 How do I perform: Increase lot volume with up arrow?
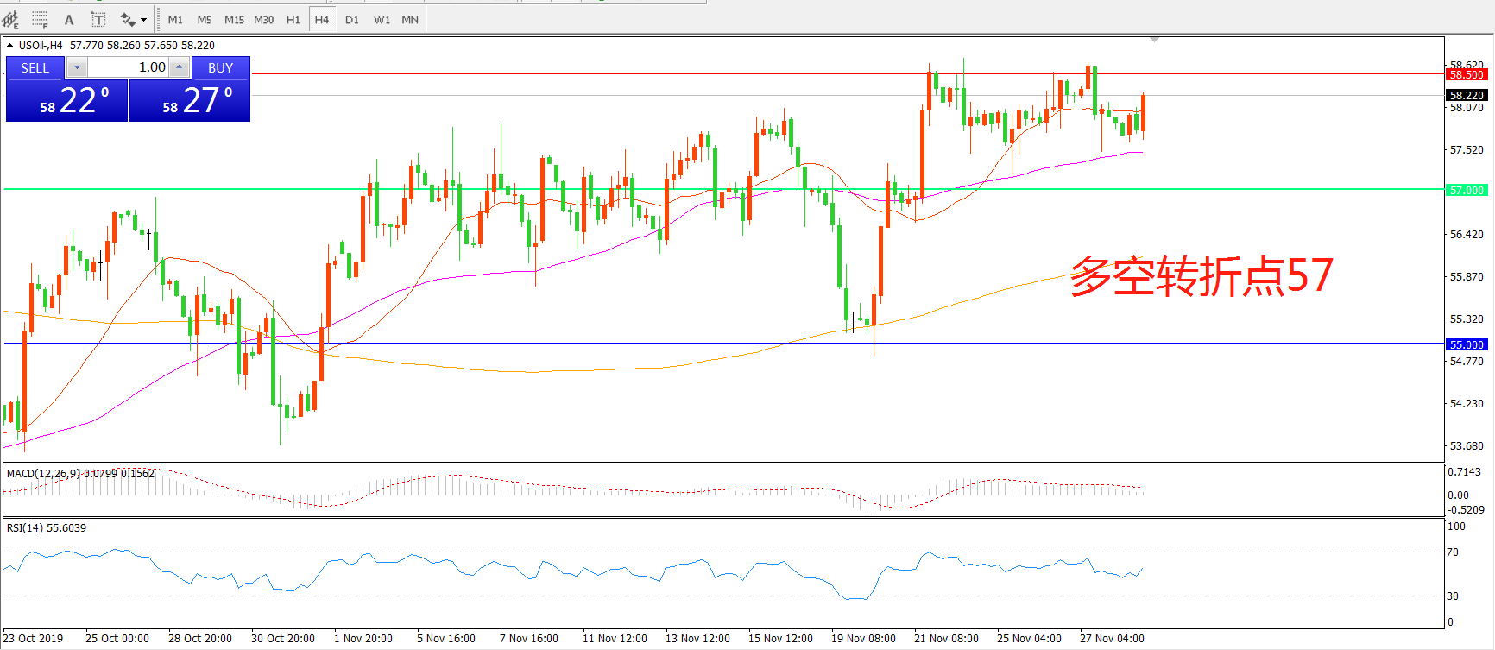coord(179,67)
